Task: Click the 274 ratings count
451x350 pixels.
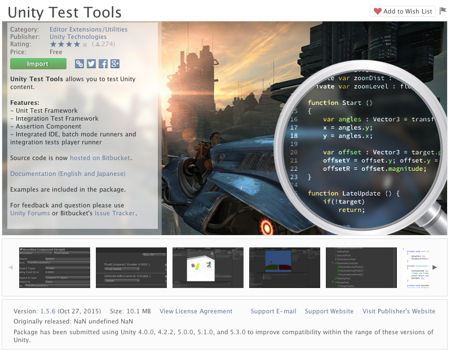Action: pos(104,44)
